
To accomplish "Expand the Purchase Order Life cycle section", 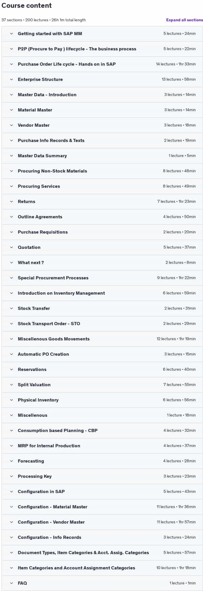I will [102, 64].
